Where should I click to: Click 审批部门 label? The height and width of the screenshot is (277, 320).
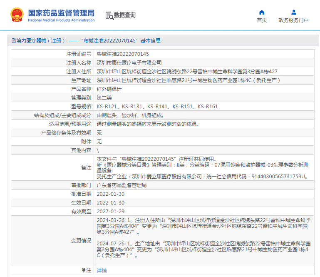point(81,185)
